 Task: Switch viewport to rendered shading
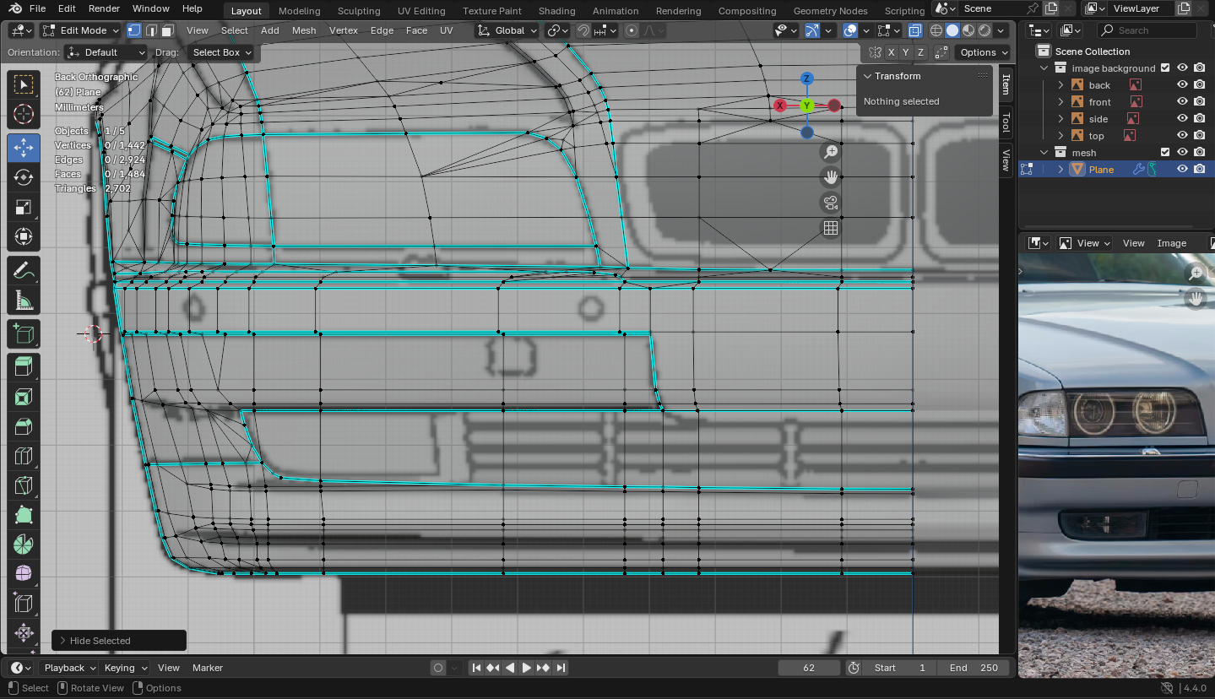(x=984, y=30)
